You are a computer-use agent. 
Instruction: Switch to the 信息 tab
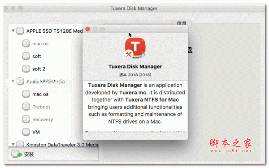(182, 23)
